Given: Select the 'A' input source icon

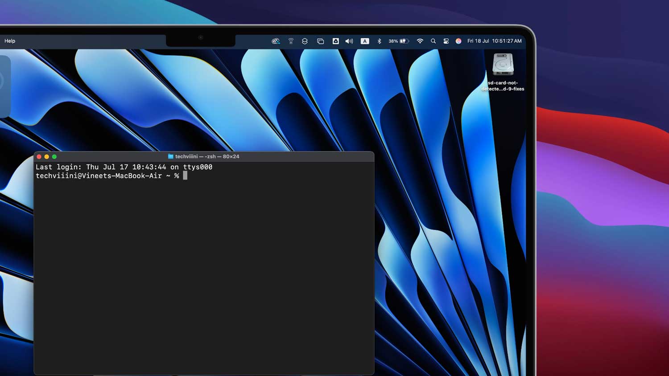Looking at the screenshot, I should (x=365, y=41).
